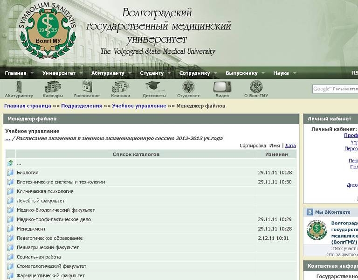Open the Выпускнику menu item
Image resolution: width=358 pixels, height=280 pixels.
(x=241, y=73)
